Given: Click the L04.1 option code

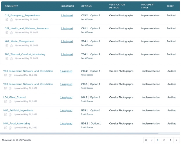Looking at the screenshot, I should coord(84,97).
